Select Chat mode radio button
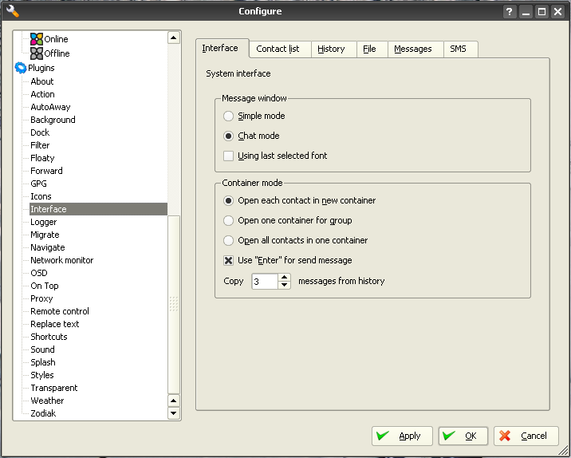The height and width of the screenshot is (458, 571). (x=228, y=136)
